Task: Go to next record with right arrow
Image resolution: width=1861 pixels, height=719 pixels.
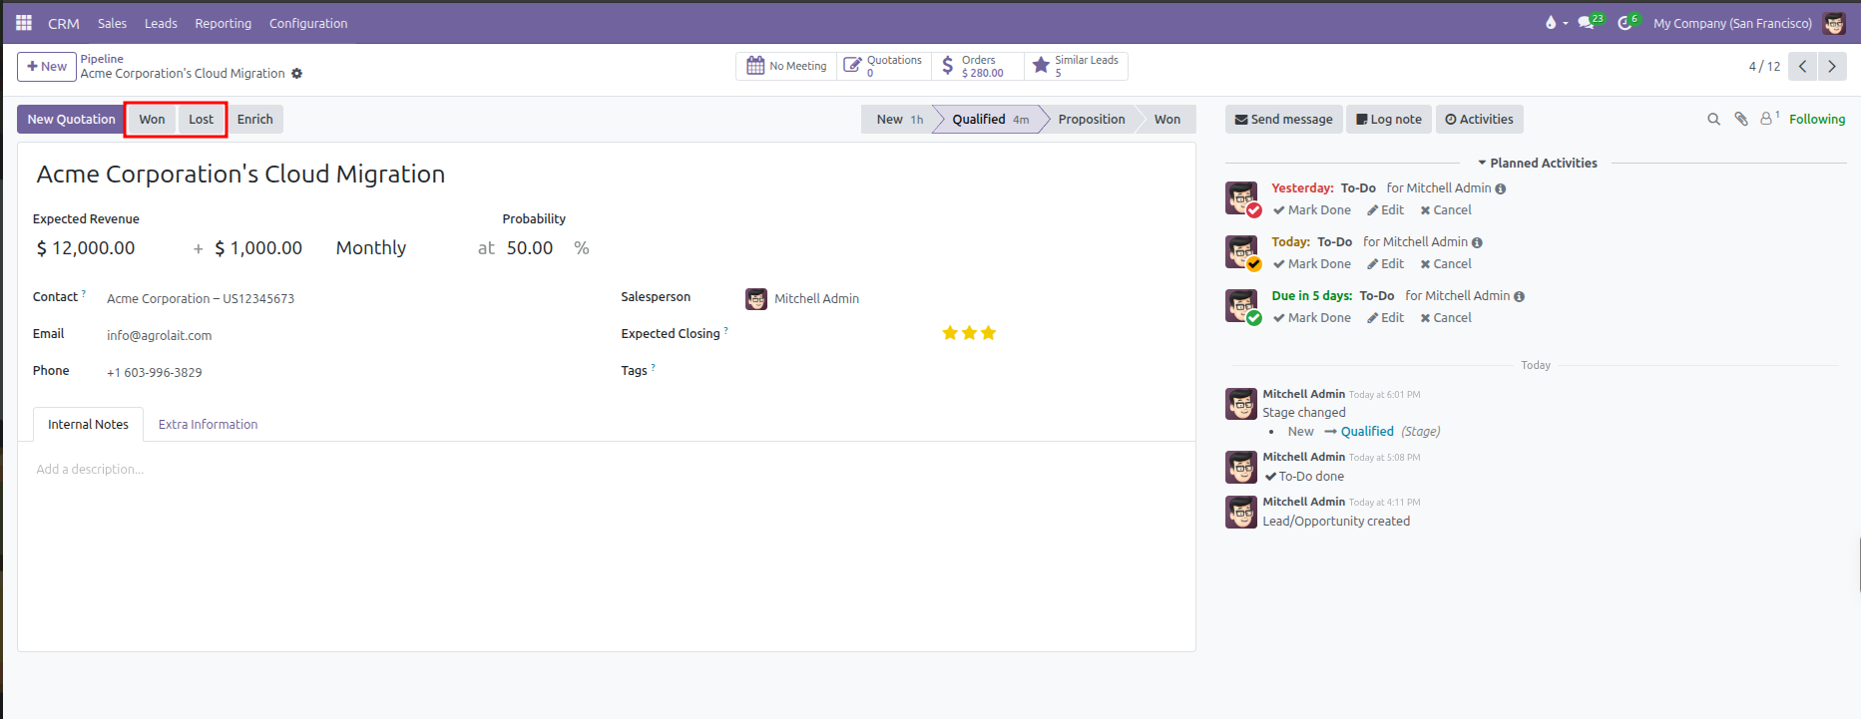Action: click(1832, 67)
